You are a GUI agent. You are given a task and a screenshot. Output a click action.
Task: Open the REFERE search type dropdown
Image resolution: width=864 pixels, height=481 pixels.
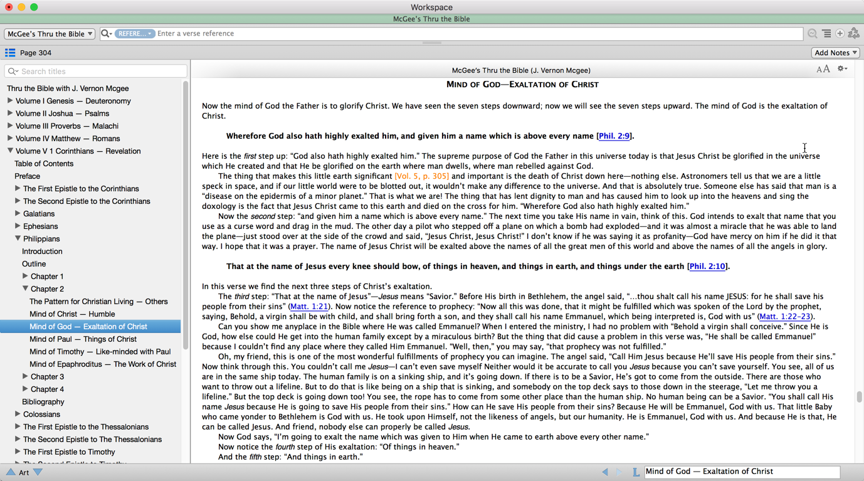pyautogui.click(x=134, y=33)
